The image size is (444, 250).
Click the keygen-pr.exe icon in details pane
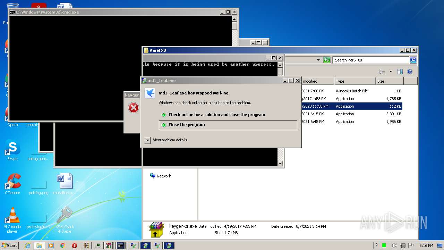tap(157, 230)
